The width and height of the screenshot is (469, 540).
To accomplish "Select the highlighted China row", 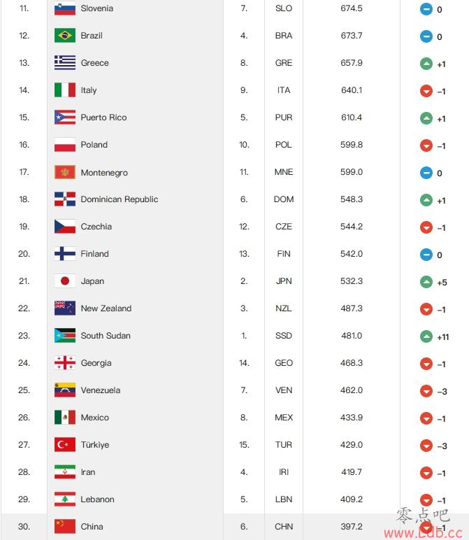I will tap(234, 527).
